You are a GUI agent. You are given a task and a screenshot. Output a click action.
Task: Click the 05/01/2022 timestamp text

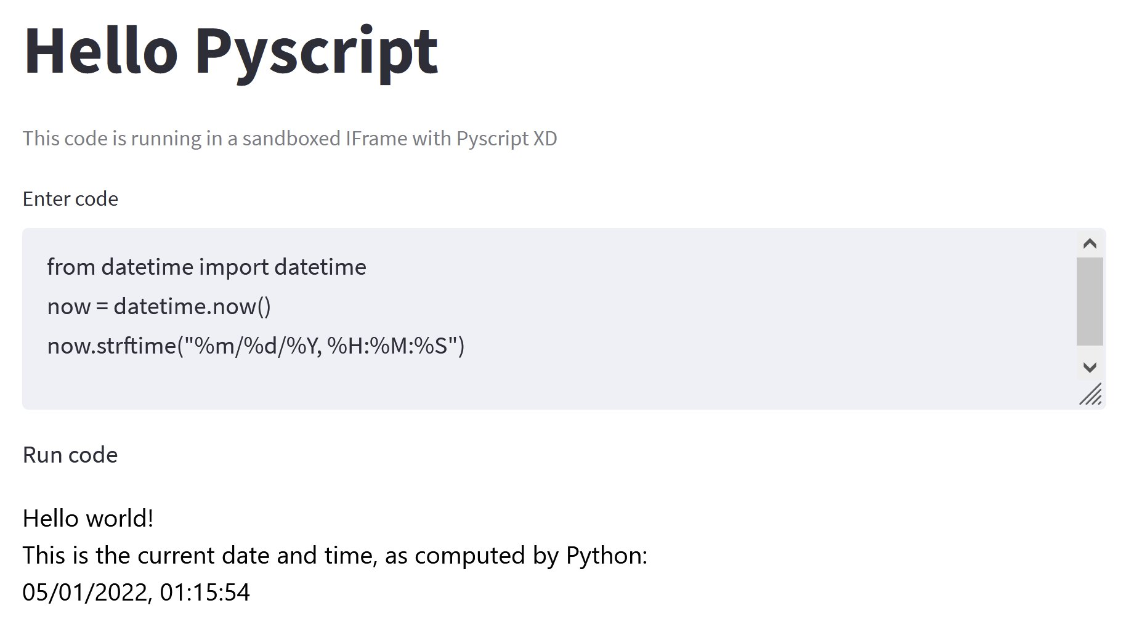click(137, 593)
